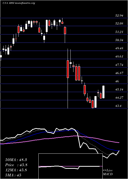Click the '<<Live MACD' label
The width and height of the screenshot is (128, 179).
(108, 172)
